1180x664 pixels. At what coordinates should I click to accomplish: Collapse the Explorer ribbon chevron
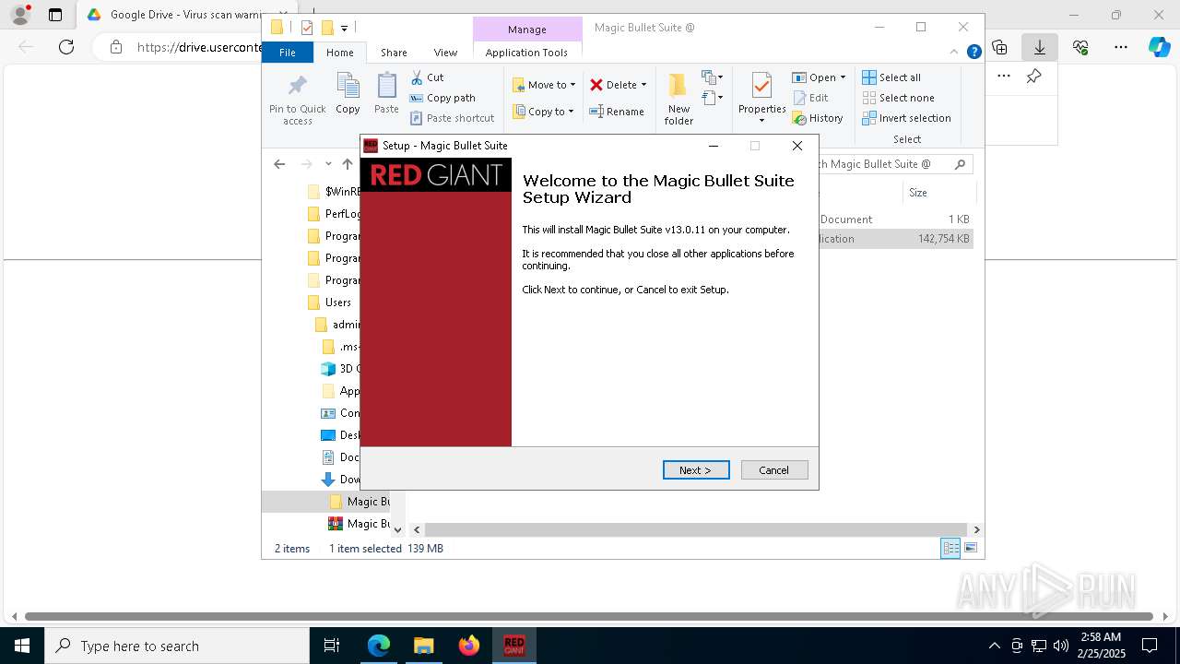[x=955, y=53]
